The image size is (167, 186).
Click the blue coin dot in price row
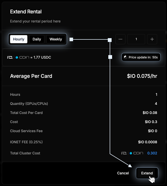[17, 57]
